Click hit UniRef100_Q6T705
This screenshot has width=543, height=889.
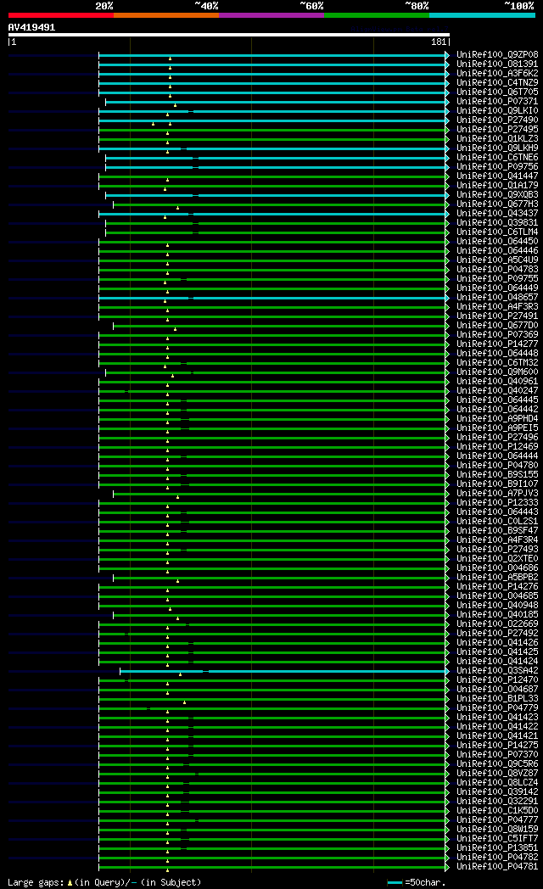498,92
